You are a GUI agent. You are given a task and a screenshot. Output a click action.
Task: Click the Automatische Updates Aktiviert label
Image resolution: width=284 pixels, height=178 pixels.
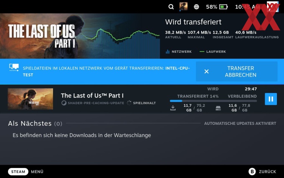click(x=240, y=123)
